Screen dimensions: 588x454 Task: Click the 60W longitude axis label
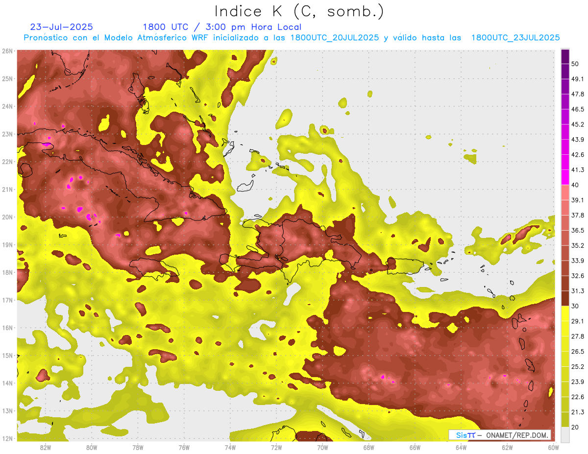click(x=553, y=447)
